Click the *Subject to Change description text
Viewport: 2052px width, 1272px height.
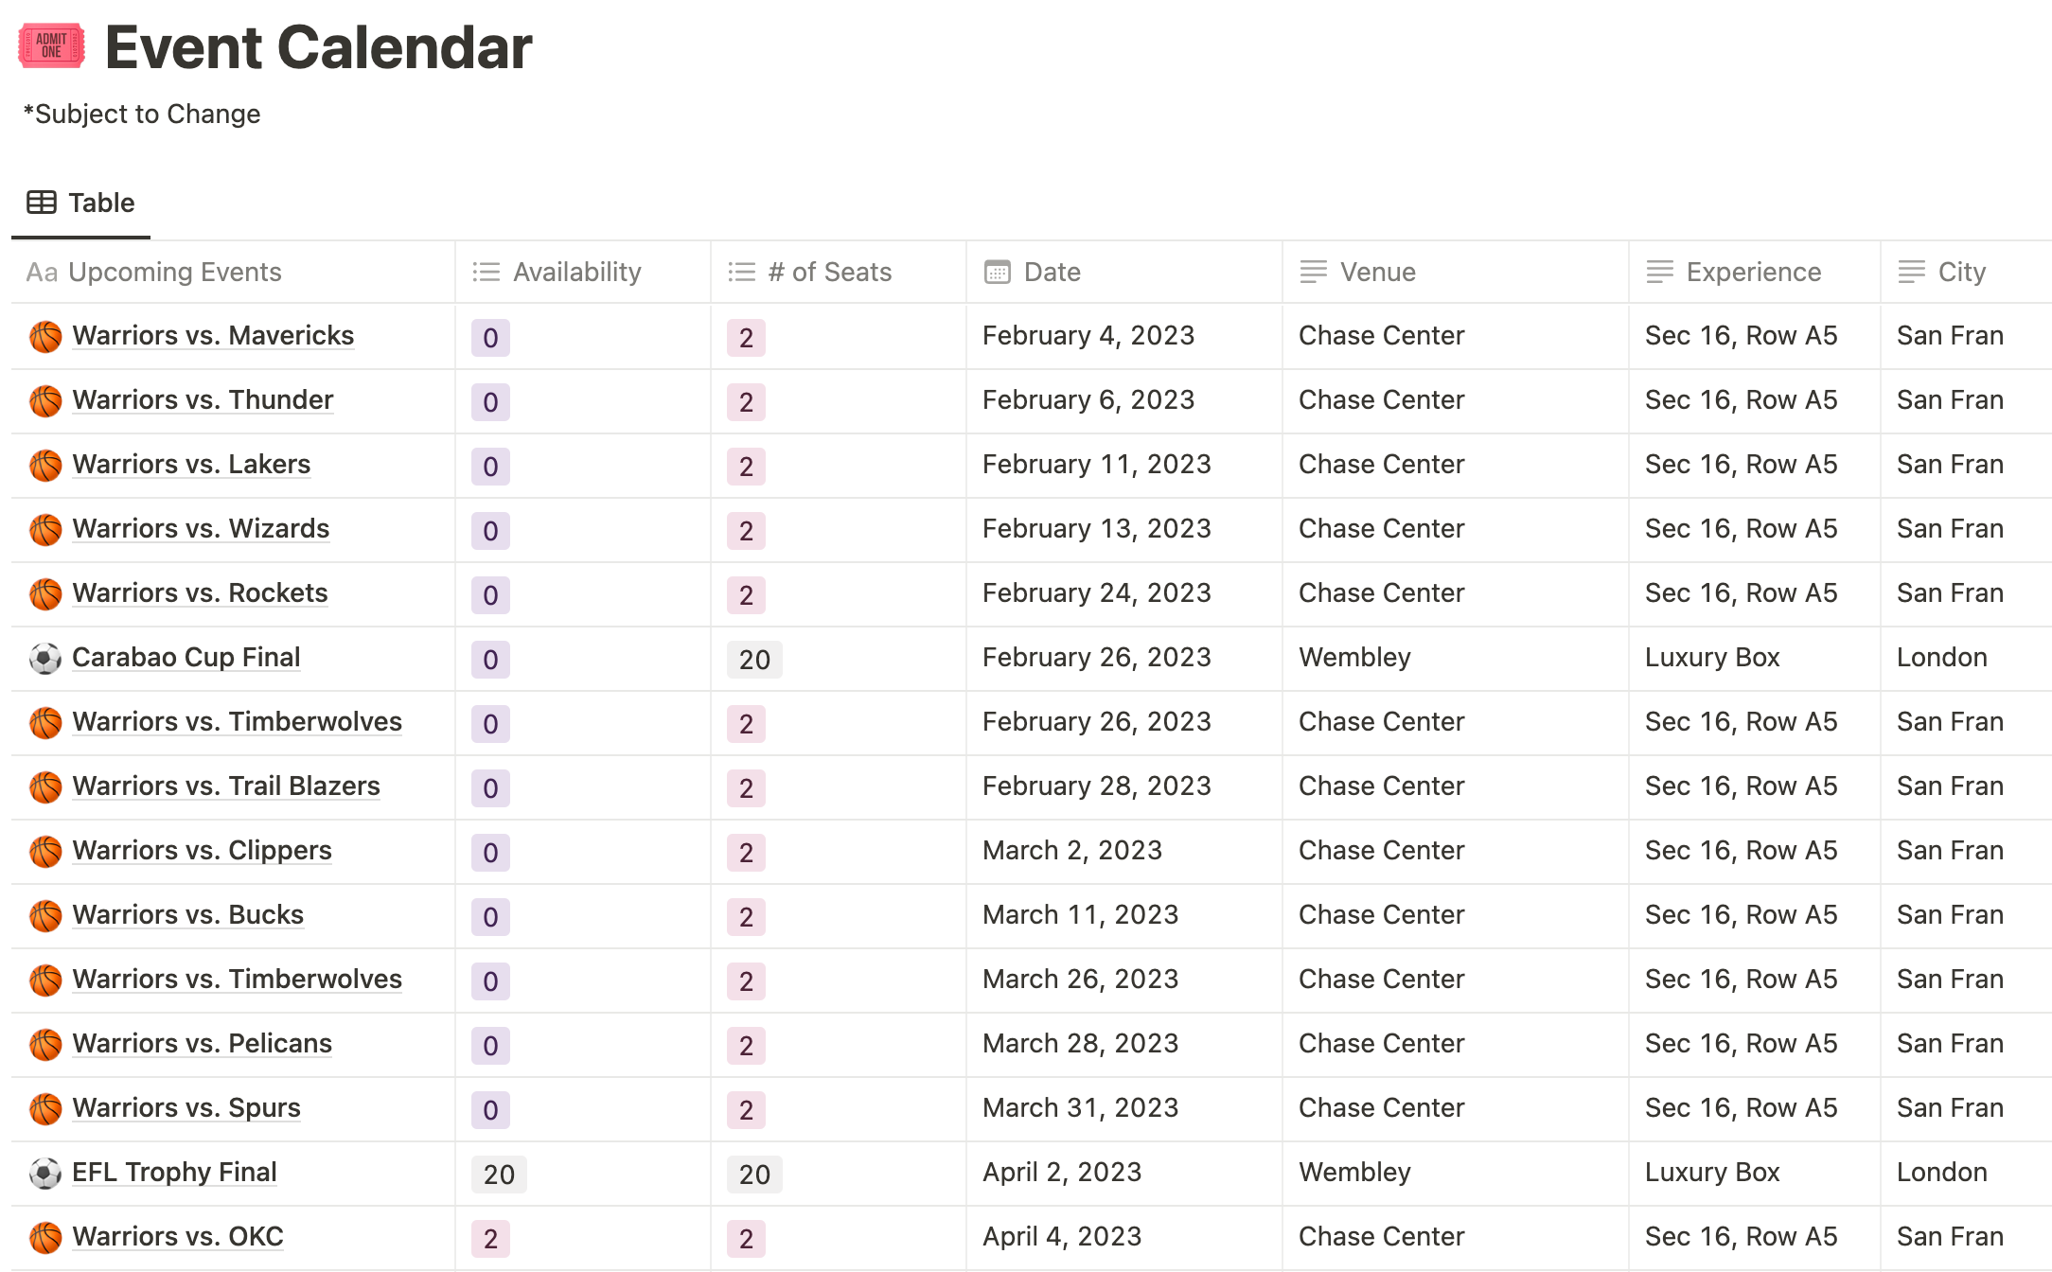click(x=142, y=114)
